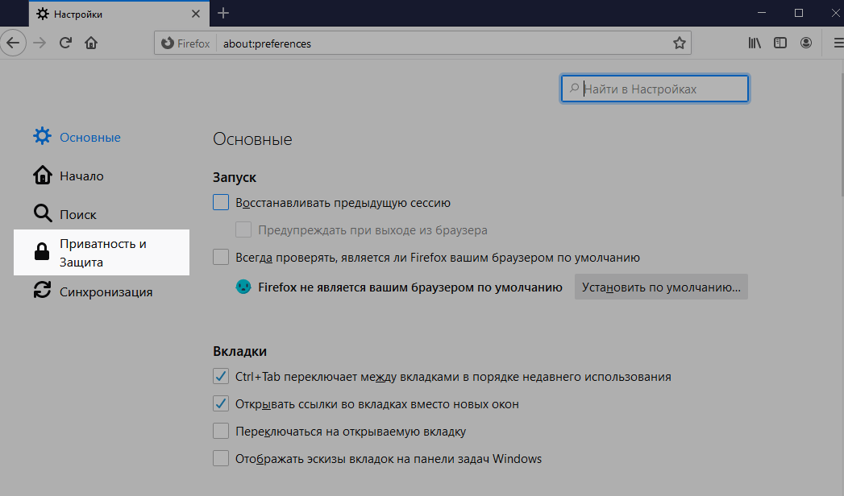Open the home page via house icon
Screen dimensions: 844x496
[x=91, y=43]
